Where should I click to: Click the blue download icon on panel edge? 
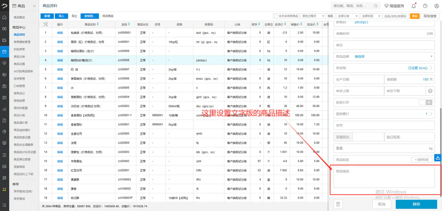click(438, 158)
